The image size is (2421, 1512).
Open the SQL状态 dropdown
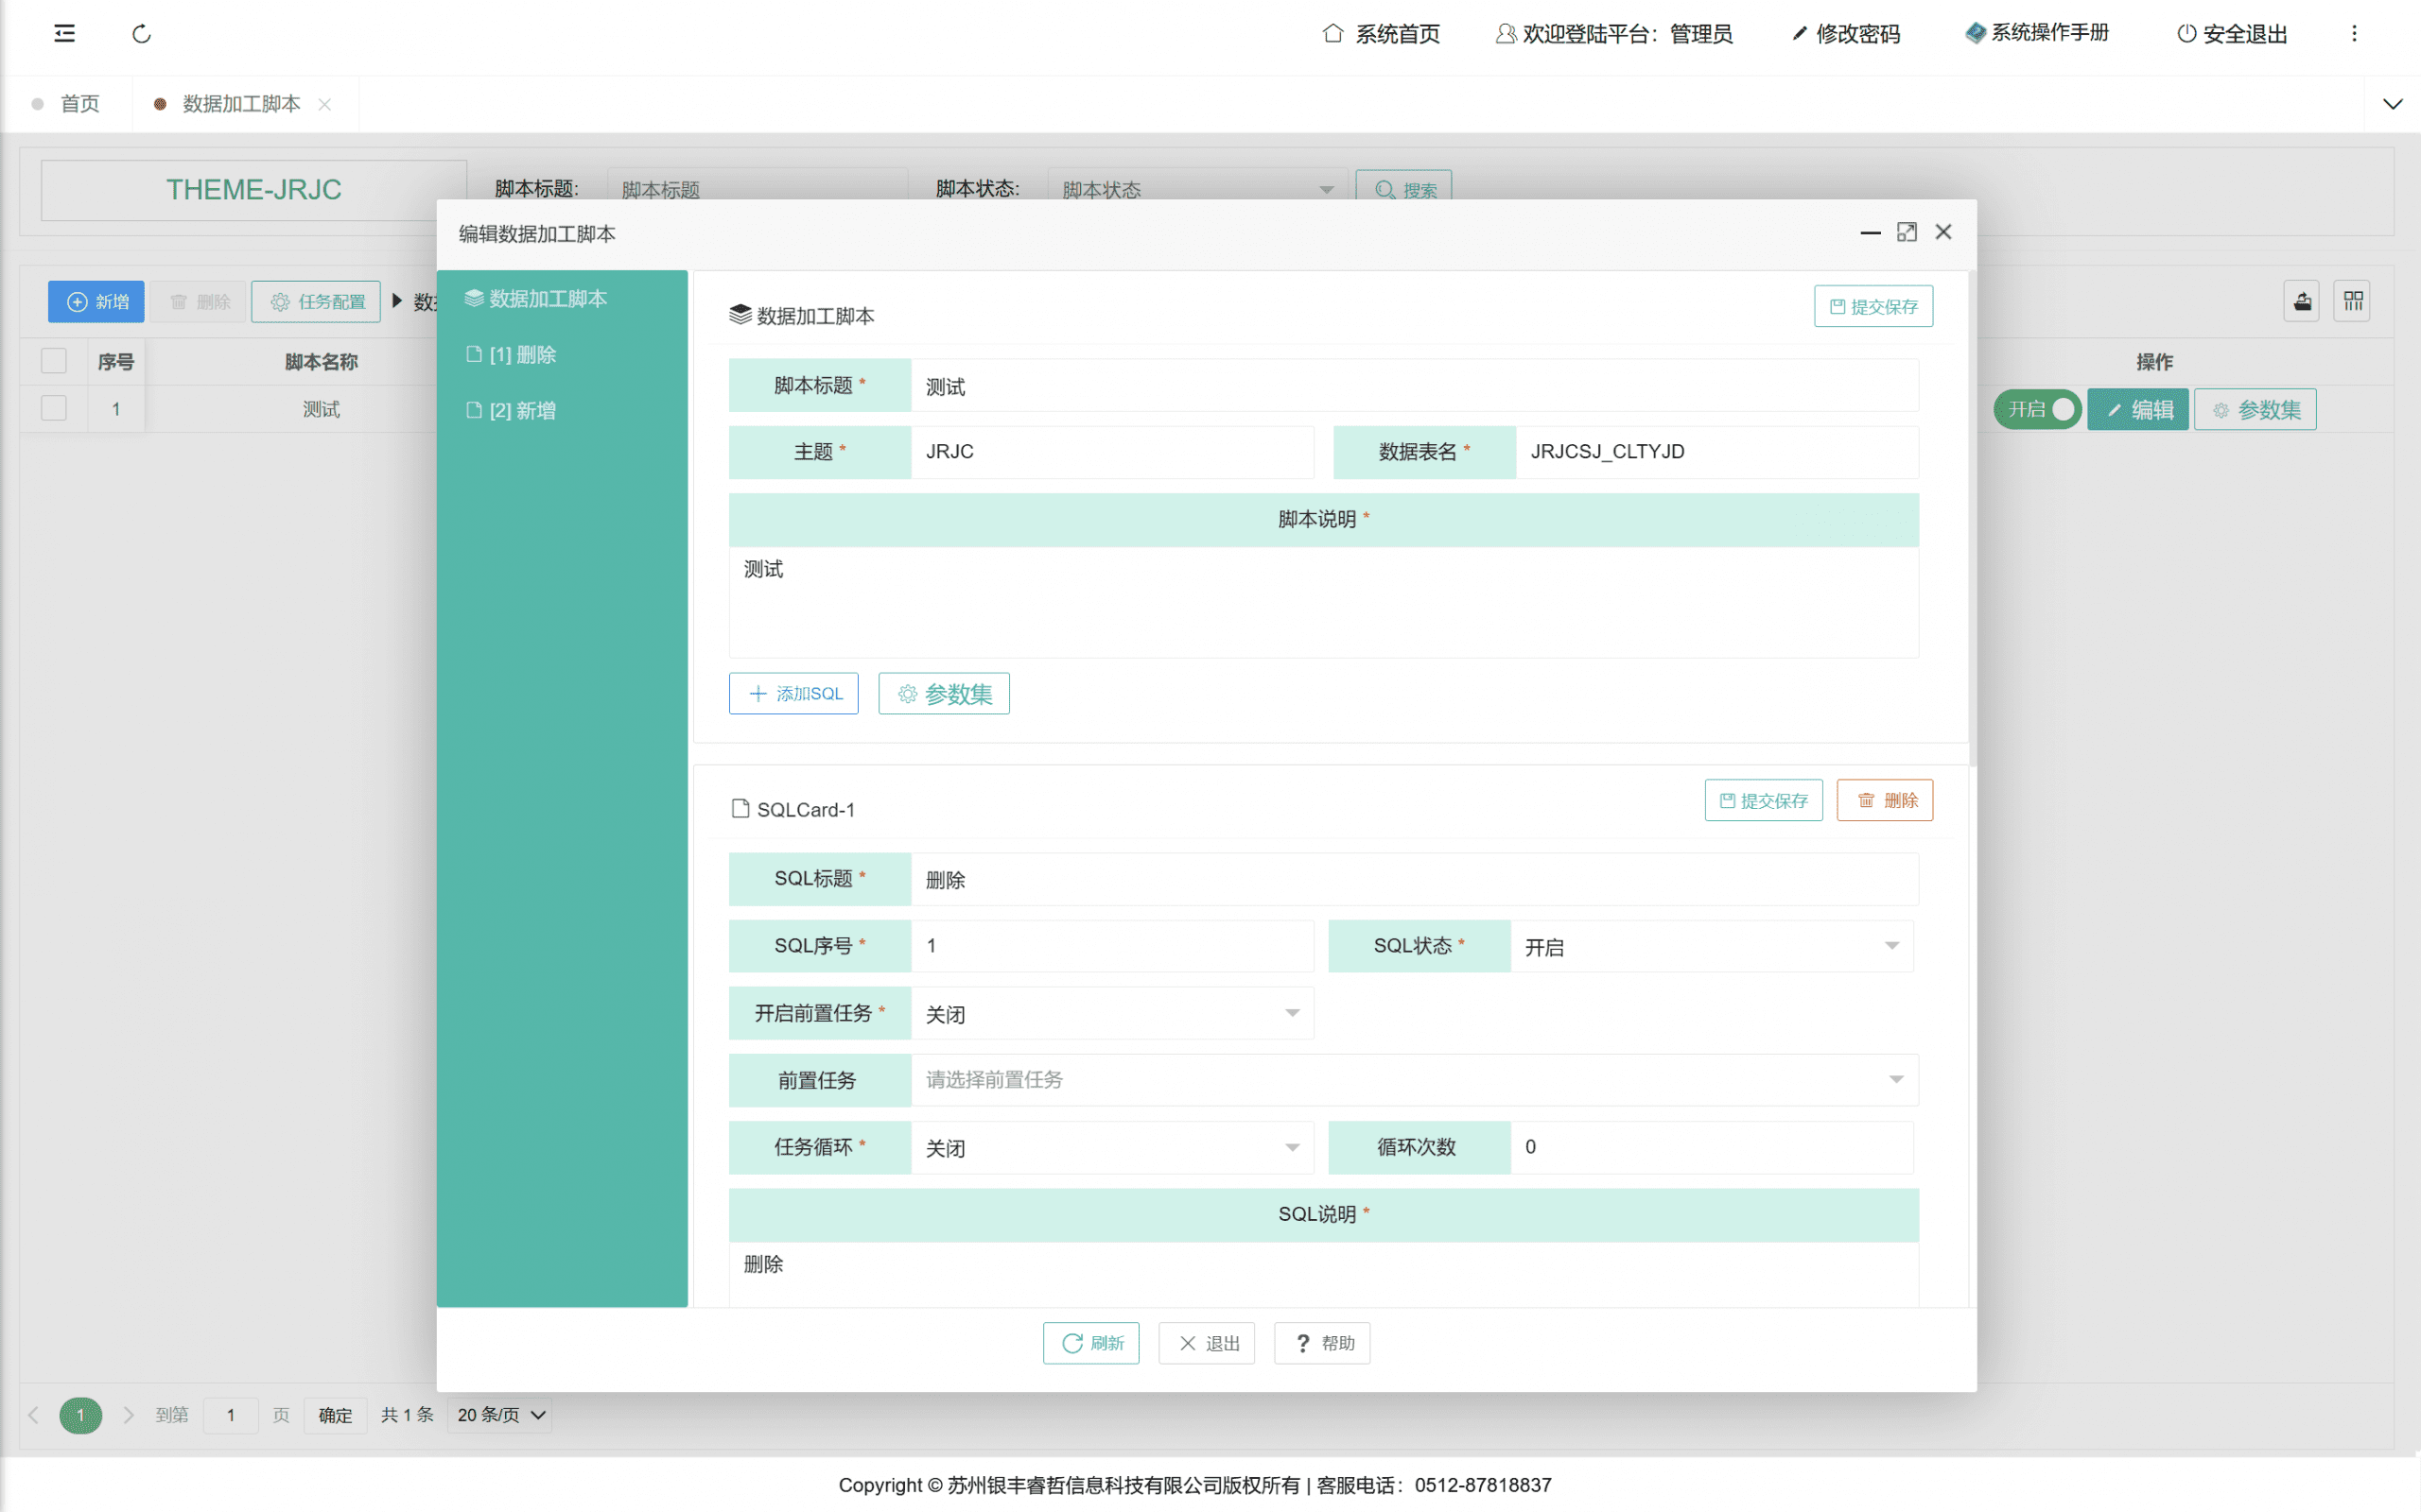(x=1711, y=946)
